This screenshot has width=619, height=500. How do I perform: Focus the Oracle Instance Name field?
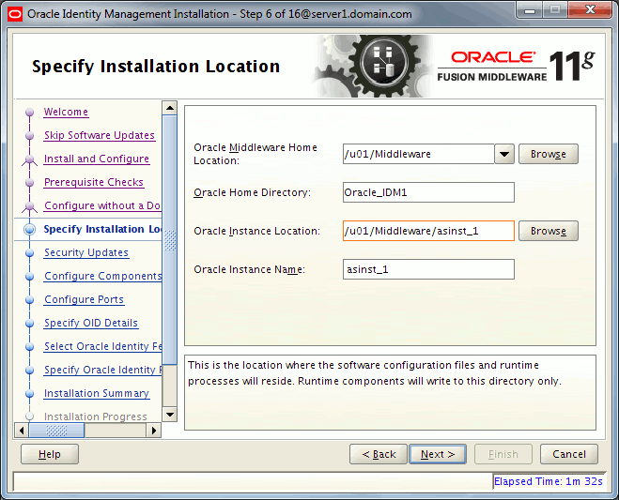428,269
